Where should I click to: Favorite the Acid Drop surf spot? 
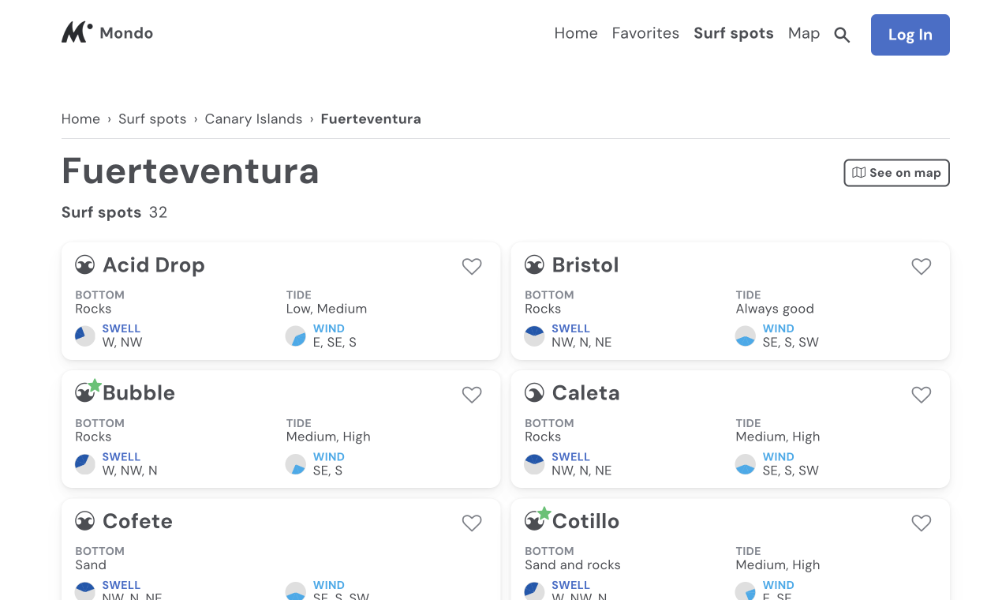[x=471, y=266]
